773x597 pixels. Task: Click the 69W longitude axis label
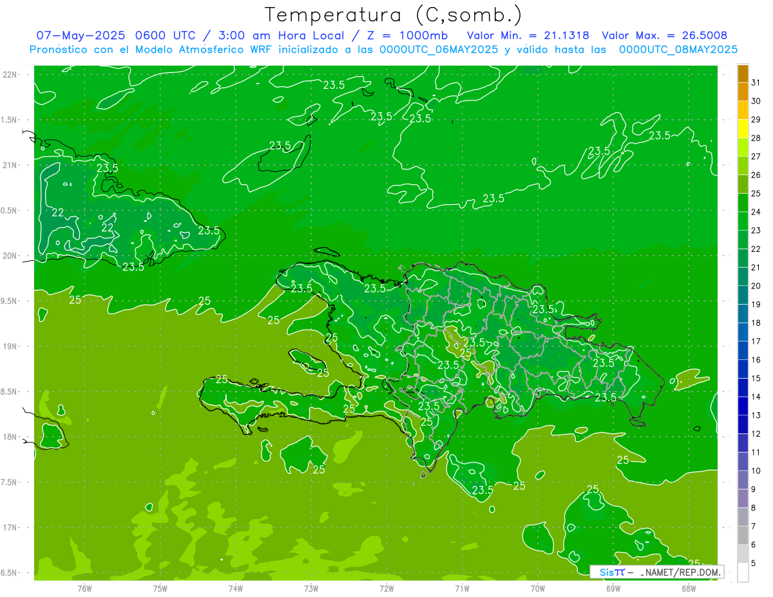pyautogui.click(x=613, y=588)
